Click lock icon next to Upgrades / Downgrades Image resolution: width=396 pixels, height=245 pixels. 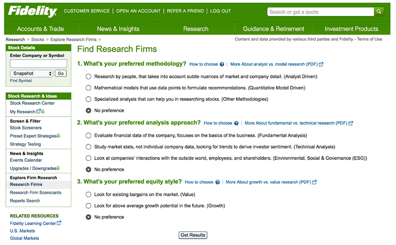tap(58, 168)
